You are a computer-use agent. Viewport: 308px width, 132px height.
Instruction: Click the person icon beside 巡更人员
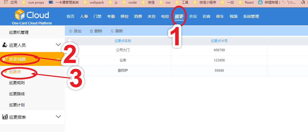(5, 45)
